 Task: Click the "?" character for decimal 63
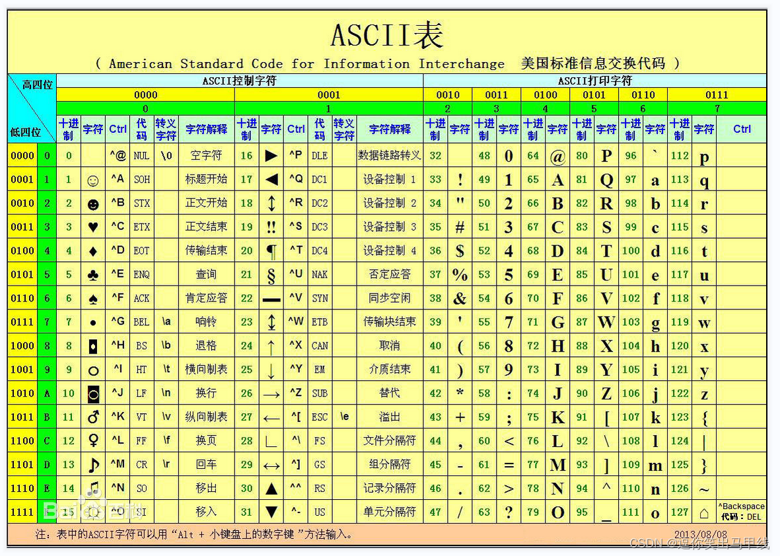click(509, 512)
